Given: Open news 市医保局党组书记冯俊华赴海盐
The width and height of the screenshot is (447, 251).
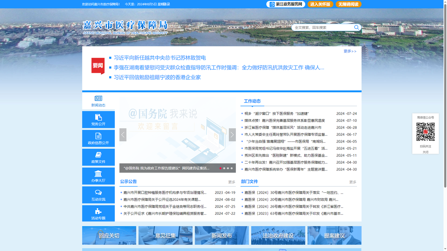Looking at the screenshot, I should 286,148.
